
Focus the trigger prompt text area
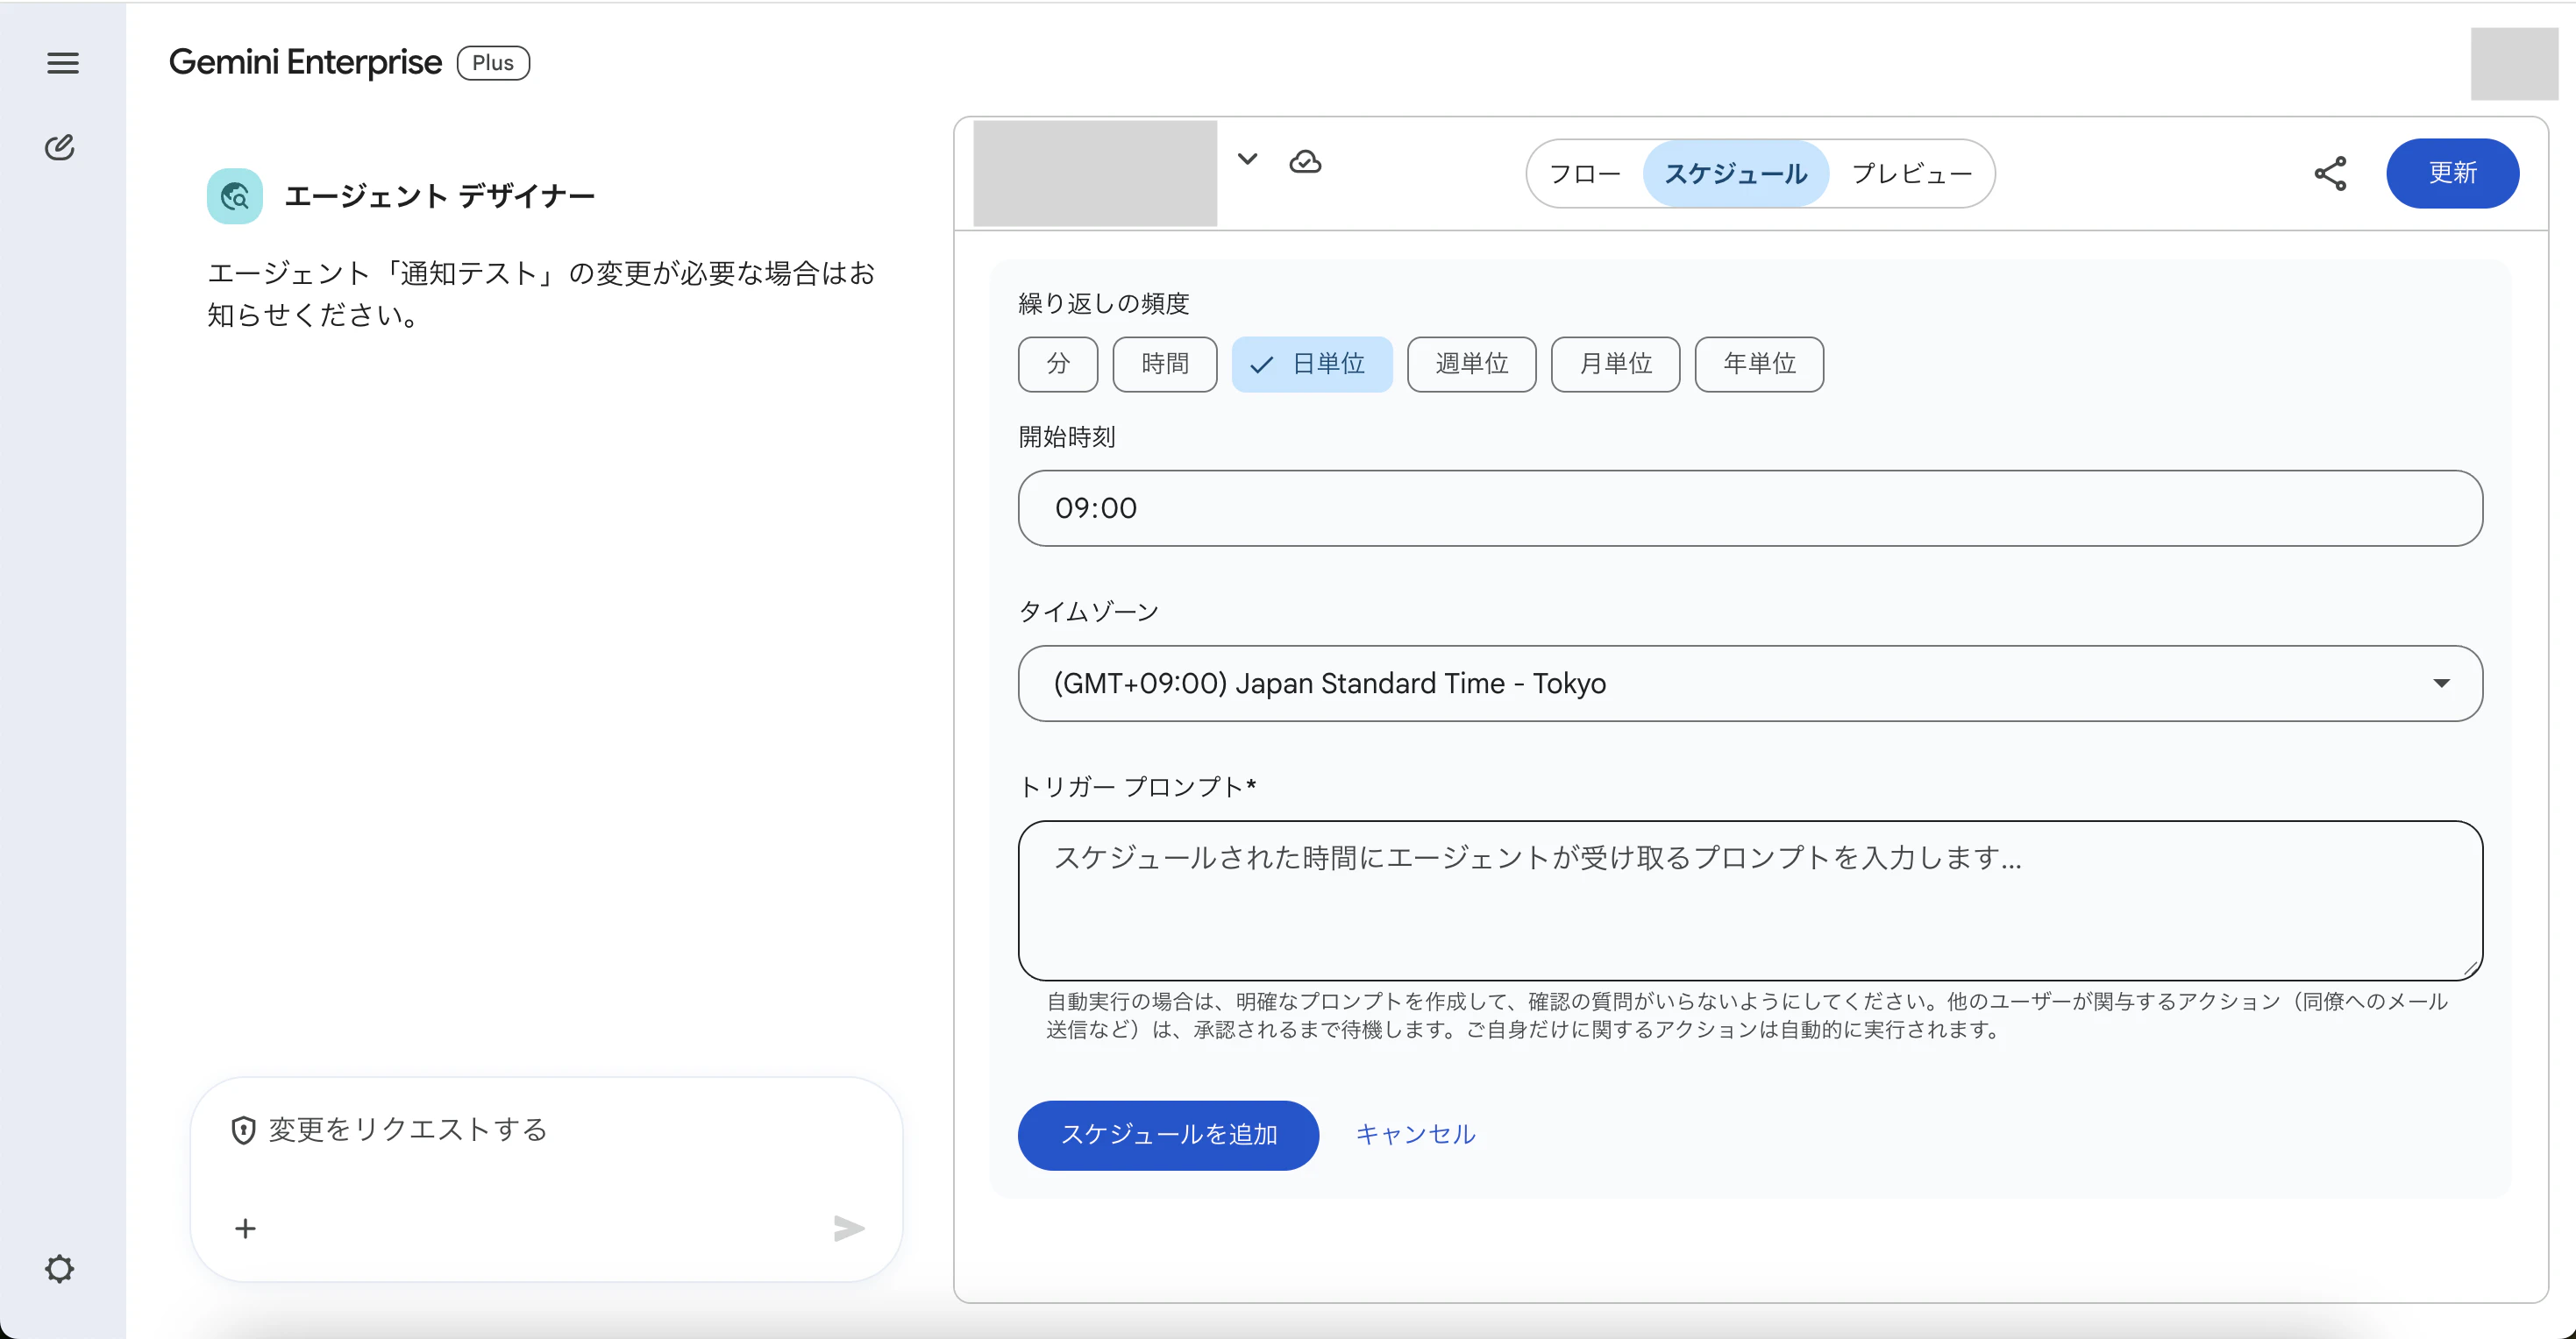(1750, 900)
